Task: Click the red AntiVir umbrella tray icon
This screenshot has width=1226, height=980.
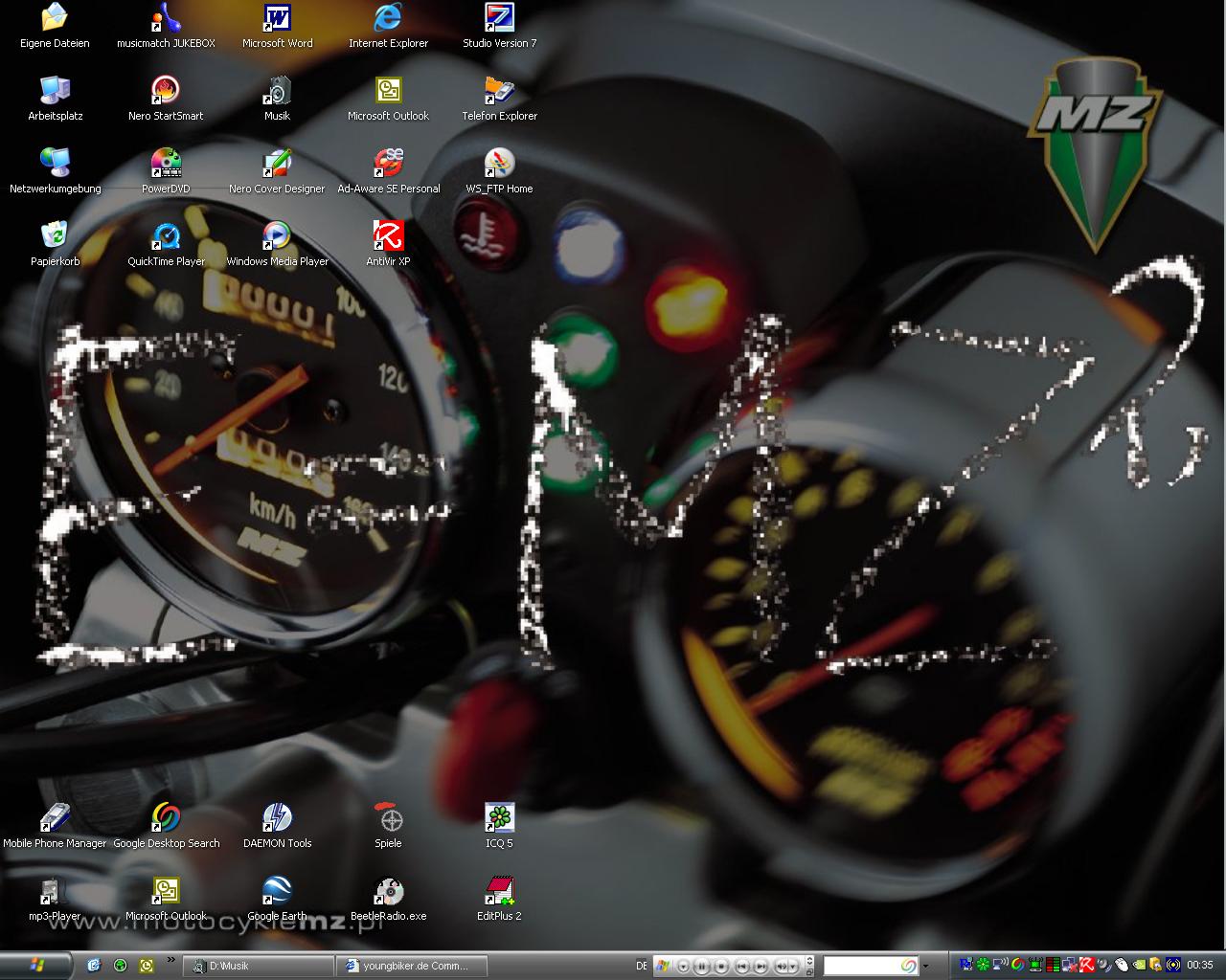Action: (x=1087, y=965)
